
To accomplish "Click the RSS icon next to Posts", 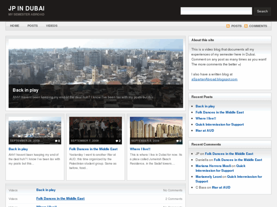I will (228, 26).
